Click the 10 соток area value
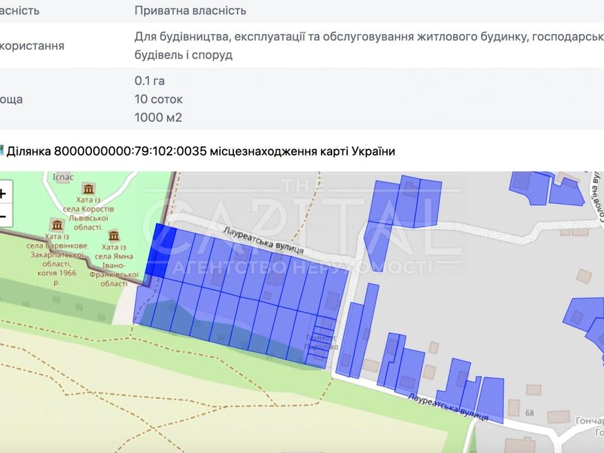Image resolution: width=604 pixels, height=453 pixels. point(157,99)
